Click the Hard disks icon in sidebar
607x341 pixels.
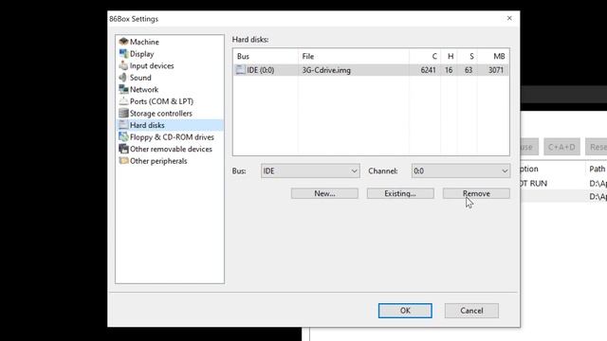coord(123,125)
